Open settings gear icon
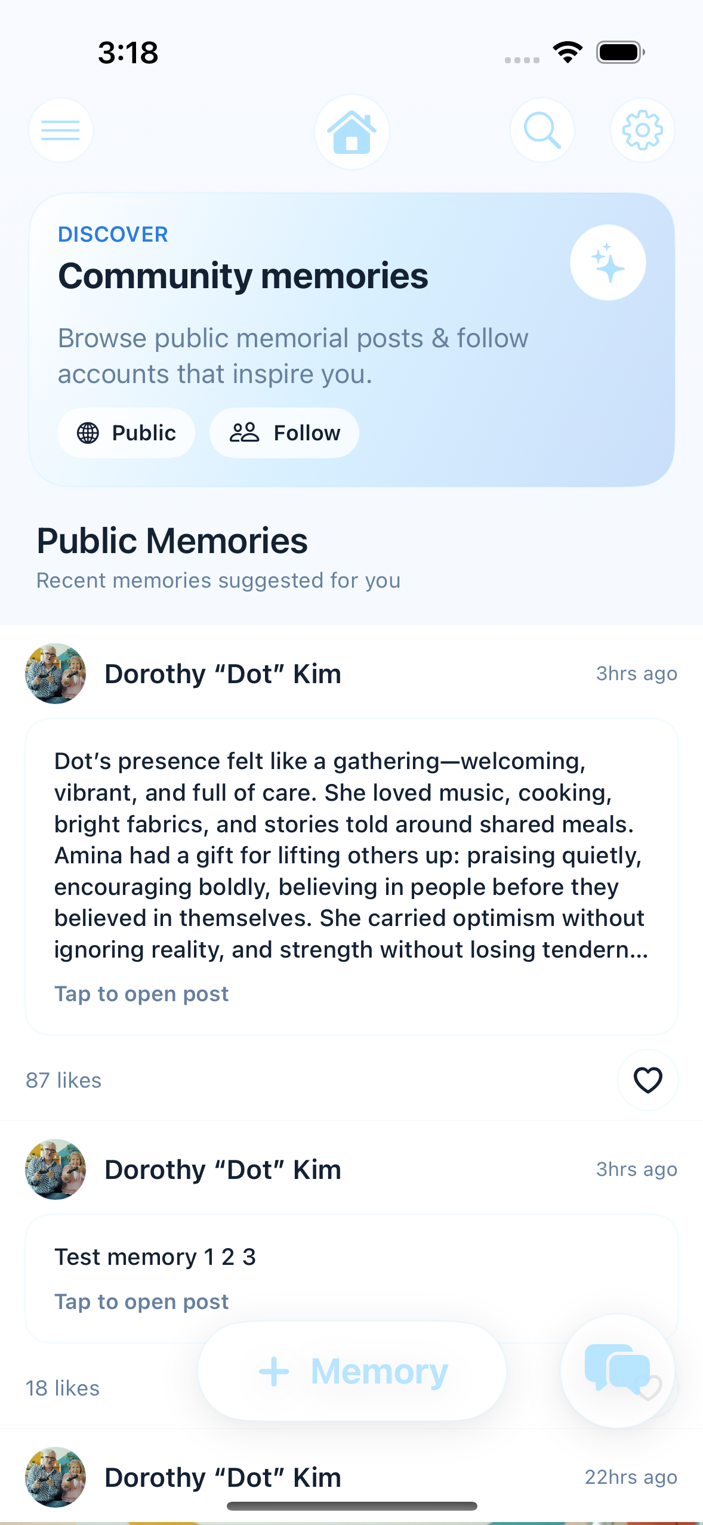Screen dimensions: 703x1525 point(642,130)
